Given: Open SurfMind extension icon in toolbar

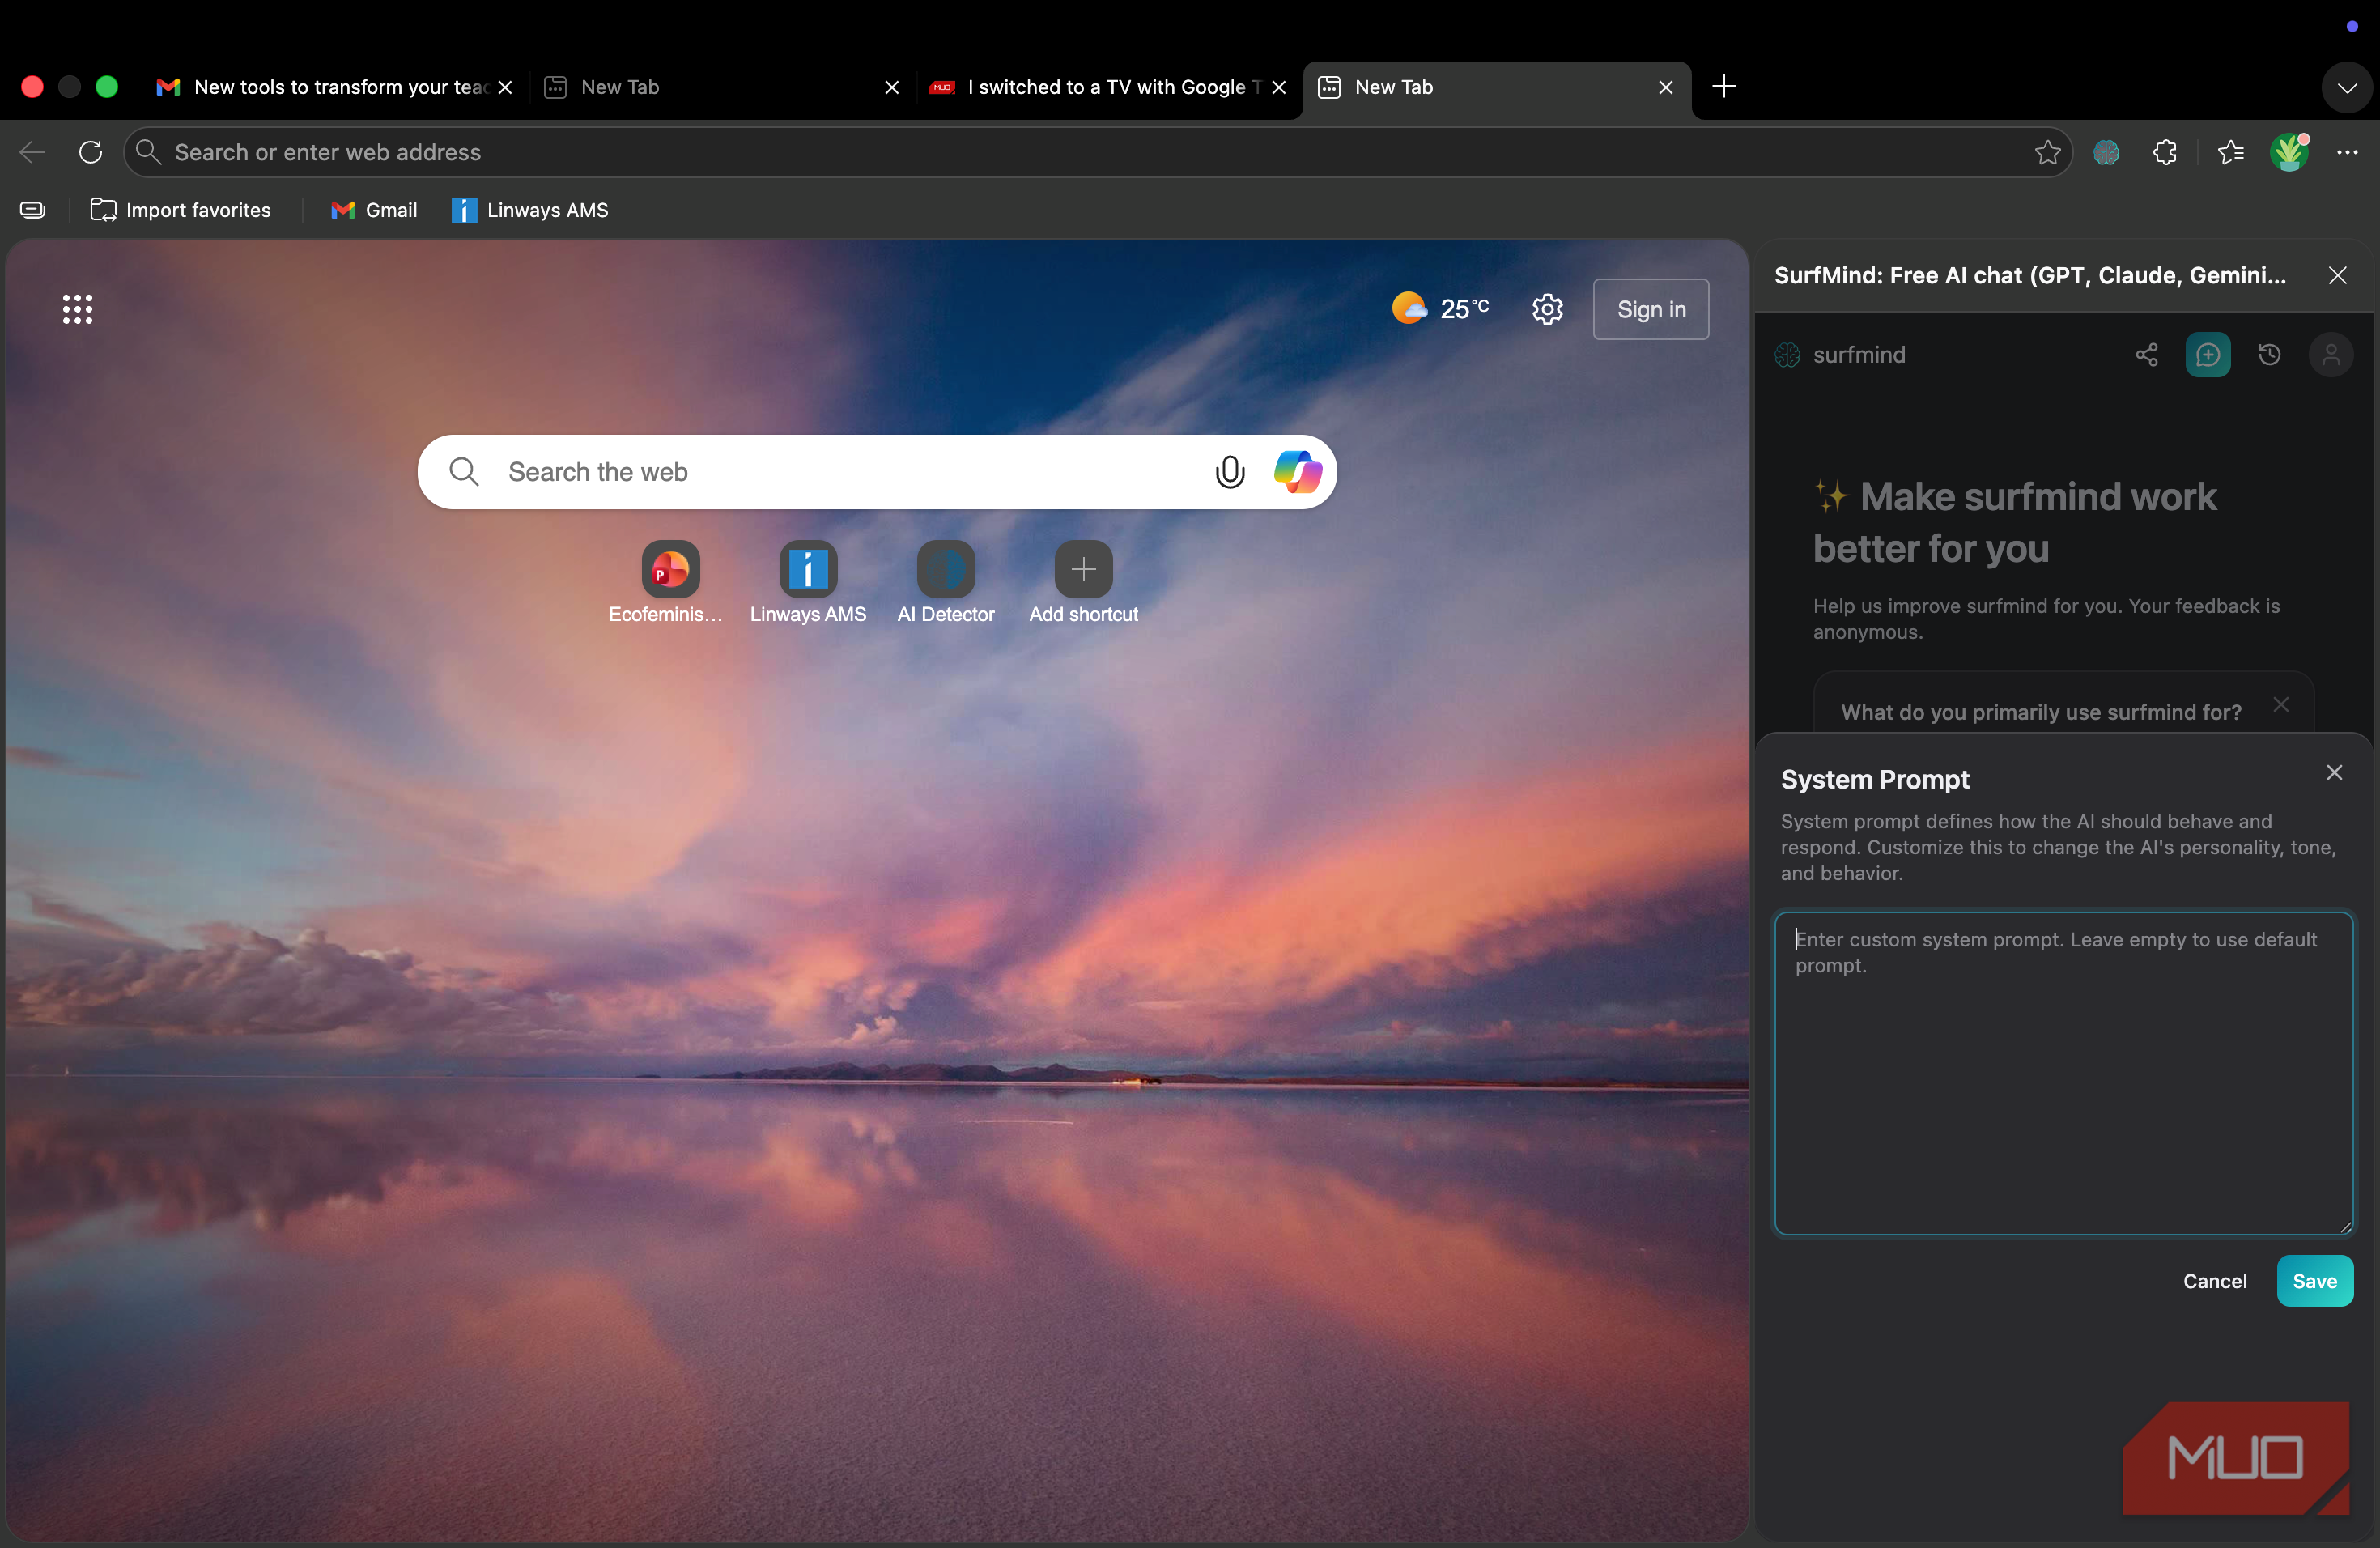Looking at the screenshot, I should (x=2106, y=152).
